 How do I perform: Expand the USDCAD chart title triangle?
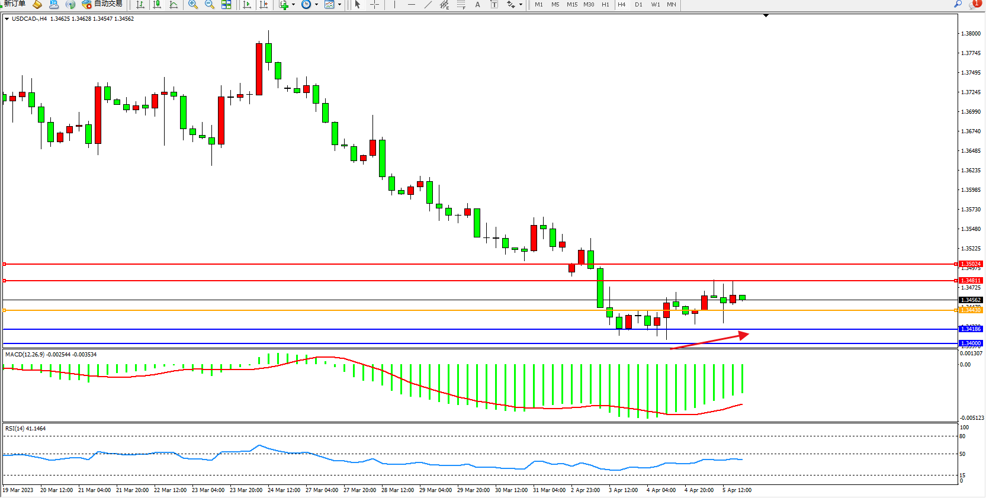tap(7, 19)
